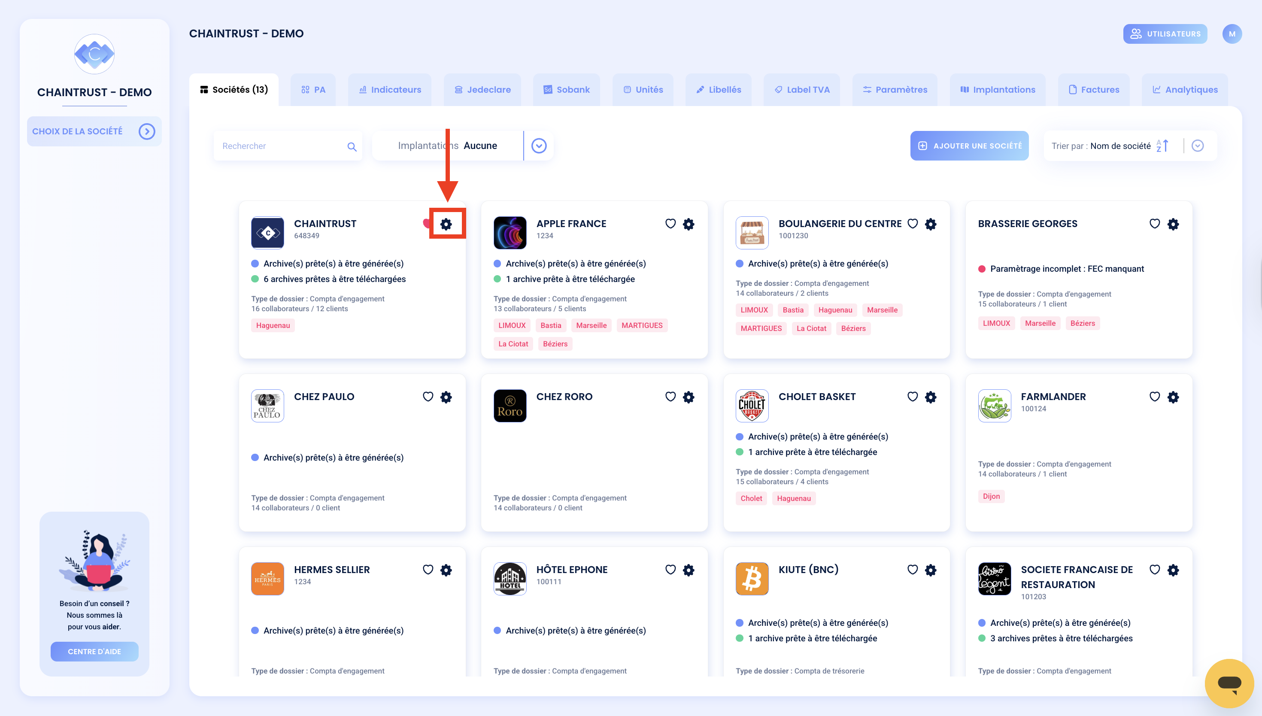Open settings gear for Boulangerie du Centre
The width and height of the screenshot is (1262, 716).
[930, 224]
